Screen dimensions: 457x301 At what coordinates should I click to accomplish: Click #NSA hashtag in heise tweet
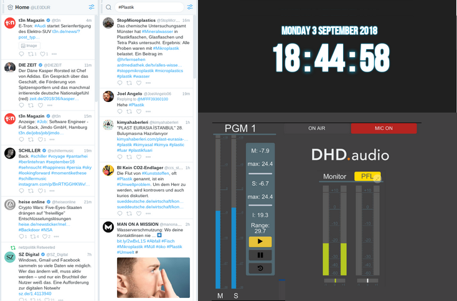click(47, 229)
